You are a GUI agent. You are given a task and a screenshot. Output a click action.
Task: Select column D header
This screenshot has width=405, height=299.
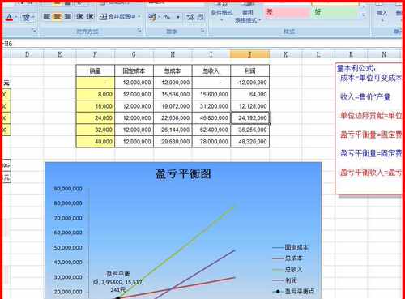(27, 54)
